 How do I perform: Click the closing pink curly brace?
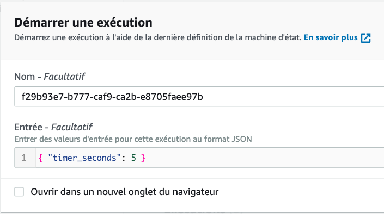coord(143,158)
